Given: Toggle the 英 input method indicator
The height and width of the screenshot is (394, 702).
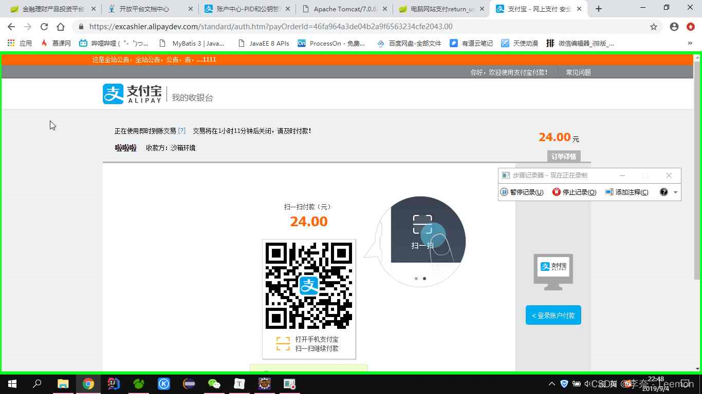Looking at the screenshot, I should tap(613, 383).
